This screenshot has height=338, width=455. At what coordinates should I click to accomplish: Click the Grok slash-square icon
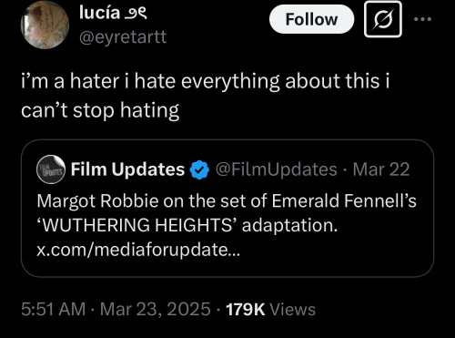pos(383,19)
